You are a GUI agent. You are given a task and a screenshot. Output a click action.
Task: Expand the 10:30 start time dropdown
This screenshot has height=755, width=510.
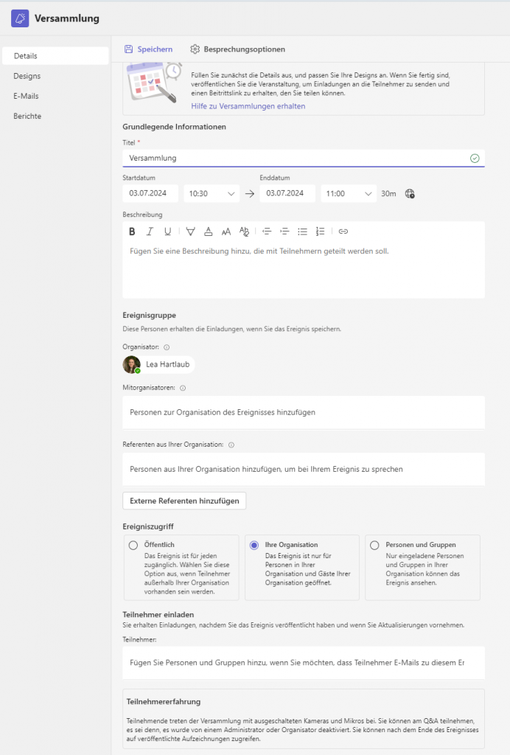point(212,194)
